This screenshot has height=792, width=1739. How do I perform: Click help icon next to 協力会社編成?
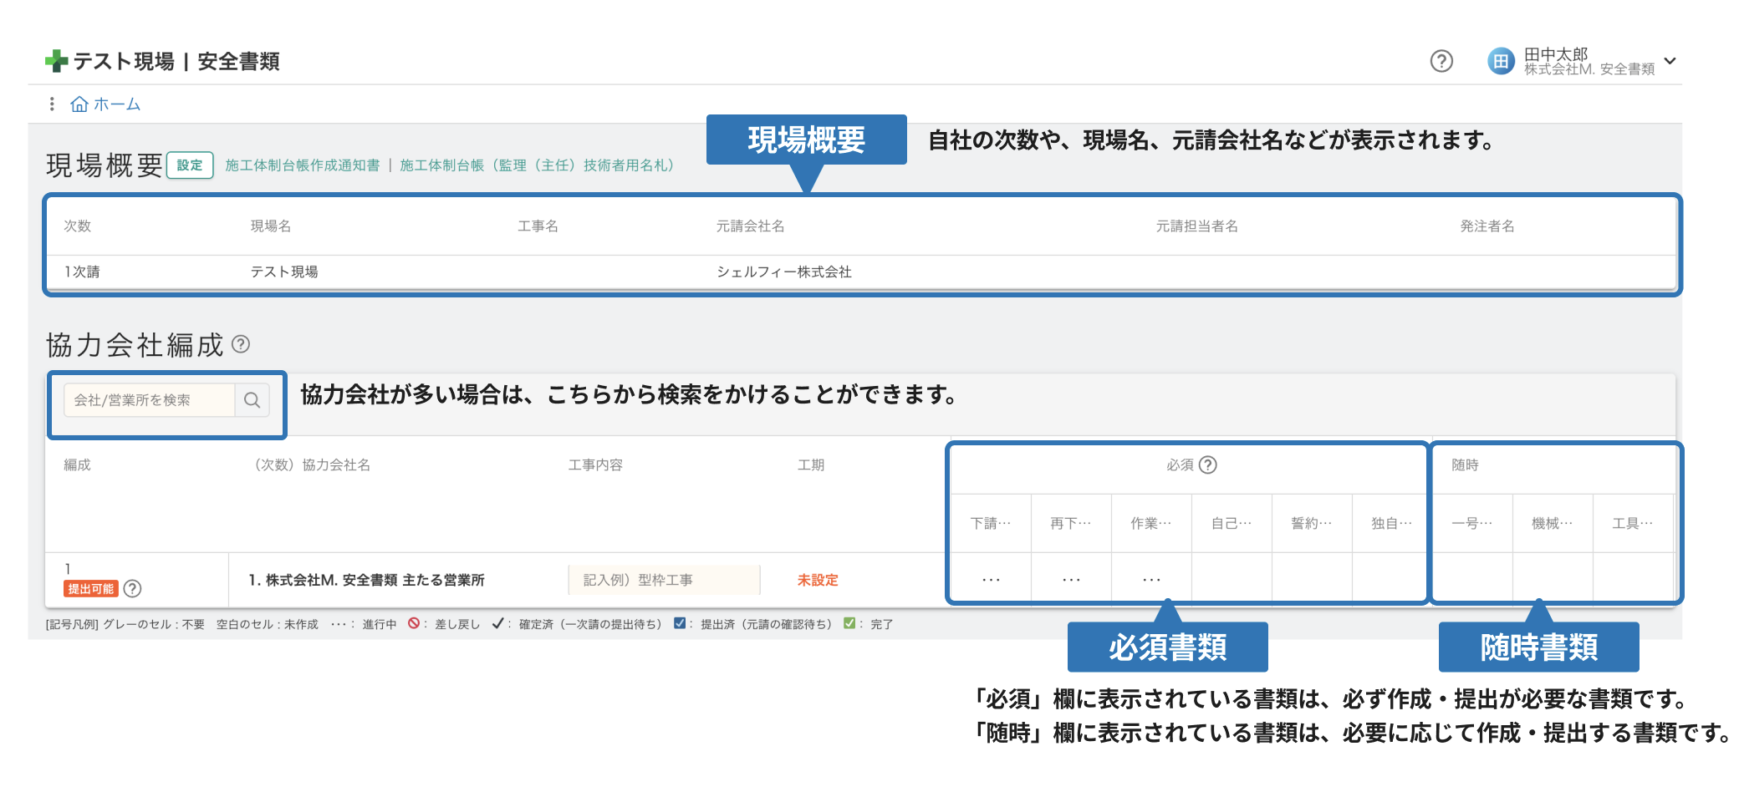(x=241, y=344)
